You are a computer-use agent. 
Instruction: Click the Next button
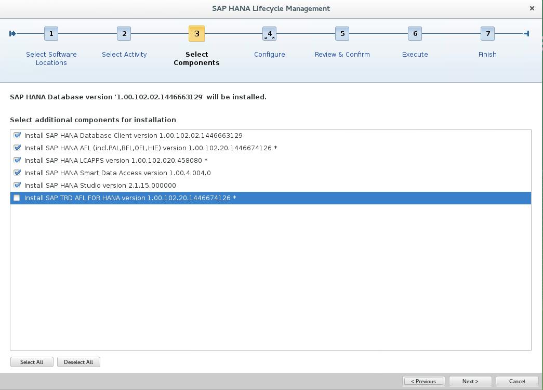coord(470,381)
